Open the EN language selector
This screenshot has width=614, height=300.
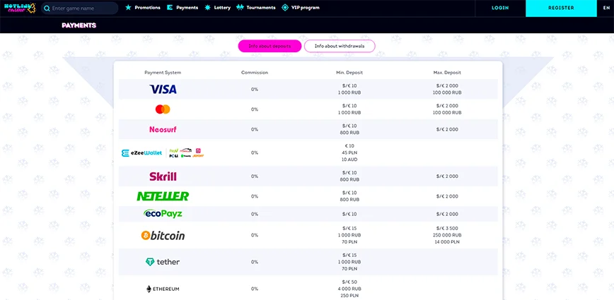tap(606, 8)
